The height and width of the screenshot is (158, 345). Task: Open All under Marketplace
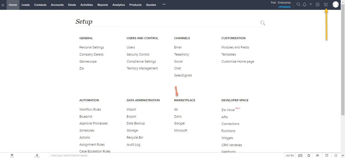click(176, 110)
